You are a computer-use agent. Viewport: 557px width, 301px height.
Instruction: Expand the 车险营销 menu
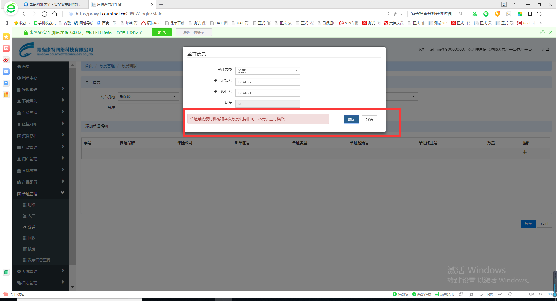tap(41, 113)
